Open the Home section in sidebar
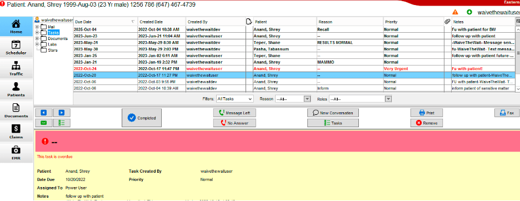 16,27
